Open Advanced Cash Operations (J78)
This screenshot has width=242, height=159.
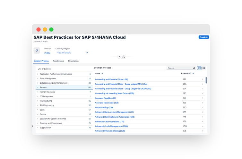[x=109, y=122]
